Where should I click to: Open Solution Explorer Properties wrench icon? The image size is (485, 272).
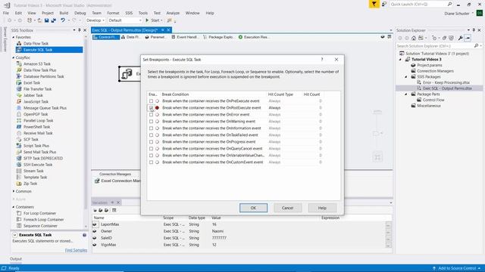click(460, 38)
